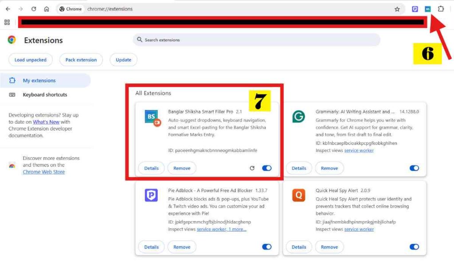Click the Grammarly version number 14.1288.0

click(x=409, y=111)
